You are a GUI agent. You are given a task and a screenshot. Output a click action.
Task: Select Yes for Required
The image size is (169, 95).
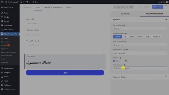(114, 61)
